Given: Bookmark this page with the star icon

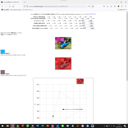Looking at the screenshot, I should (93, 6).
